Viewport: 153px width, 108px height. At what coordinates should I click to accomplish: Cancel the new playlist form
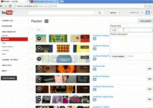click(131, 56)
